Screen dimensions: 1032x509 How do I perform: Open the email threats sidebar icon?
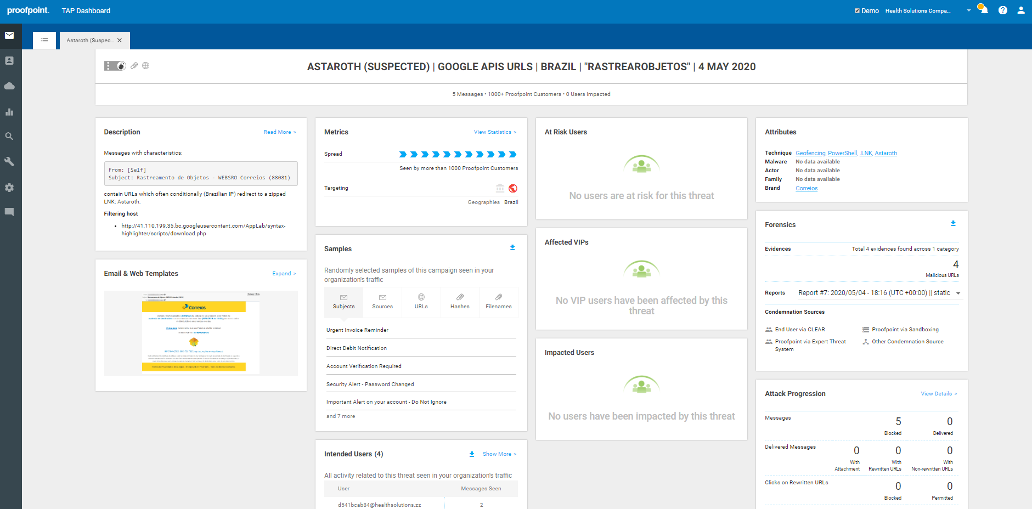point(9,36)
